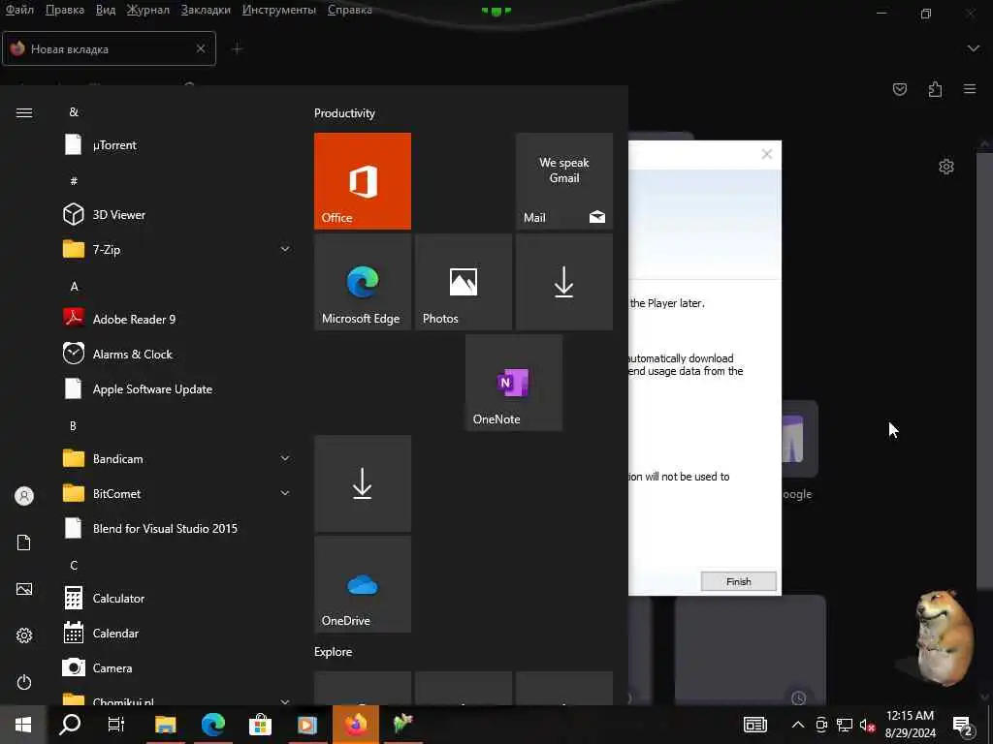The image size is (993, 744).
Task: Close the installer dialog
Action: [x=766, y=154]
